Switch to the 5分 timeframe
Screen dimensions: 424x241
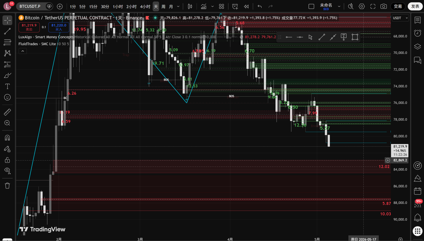point(82,6)
